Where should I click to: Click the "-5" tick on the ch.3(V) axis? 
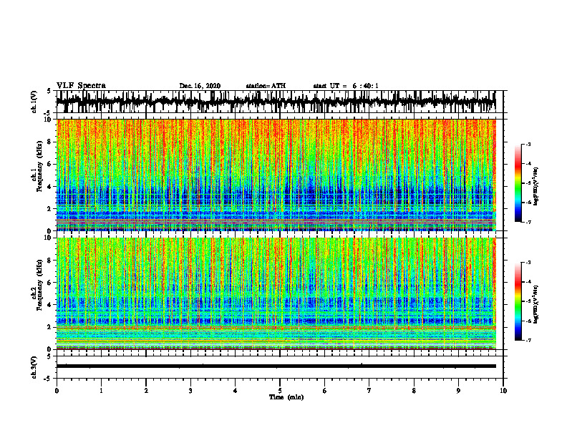pyautogui.click(x=48, y=379)
